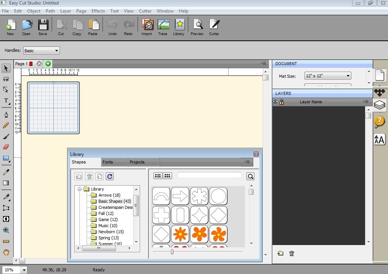Select the Eraser tool
388x274 pixels.
pyautogui.click(x=6, y=147)
